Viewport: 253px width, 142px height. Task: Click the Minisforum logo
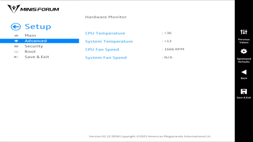33,9
